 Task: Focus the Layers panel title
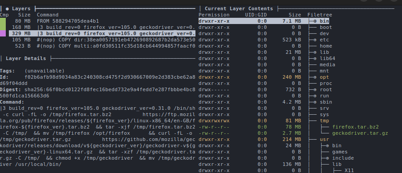[21, 9]
